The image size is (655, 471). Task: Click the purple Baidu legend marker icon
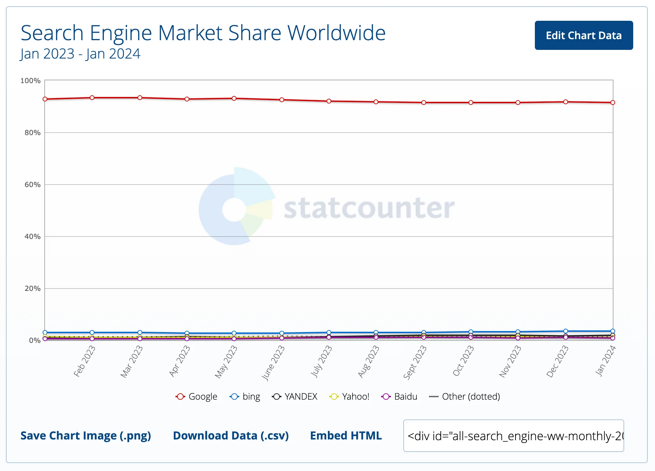(387, 397)
